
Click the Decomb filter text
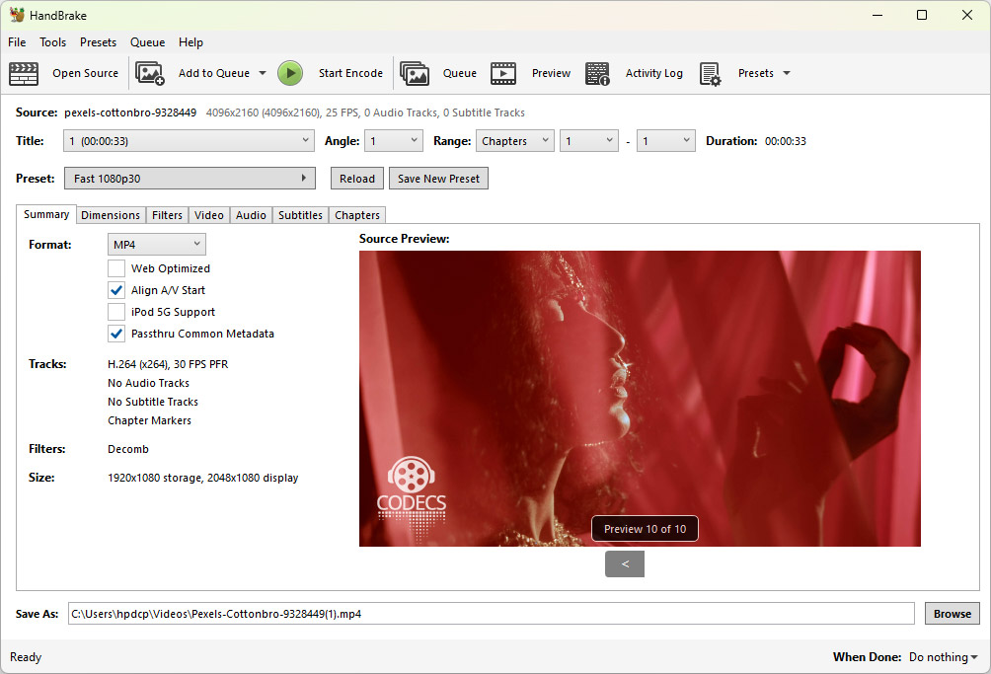point(128,449)
